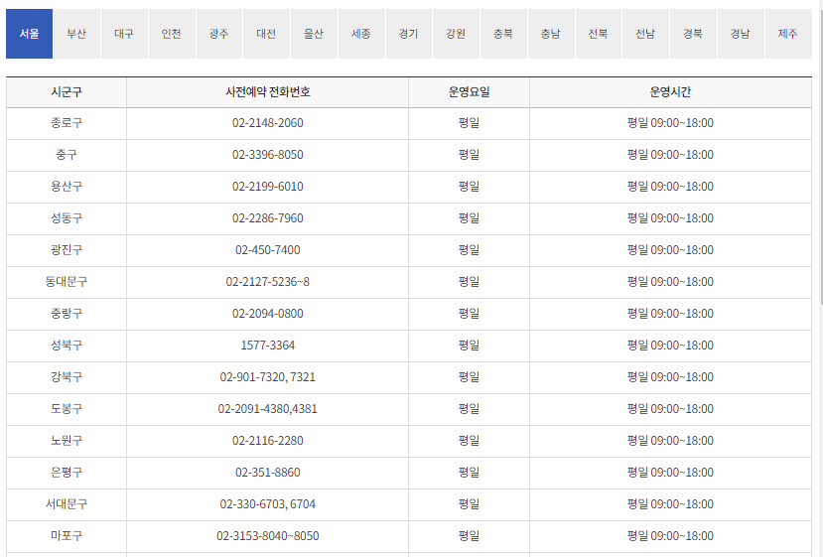
Task: Select the 은평구 district cell
Action: [x=67, y=473]
